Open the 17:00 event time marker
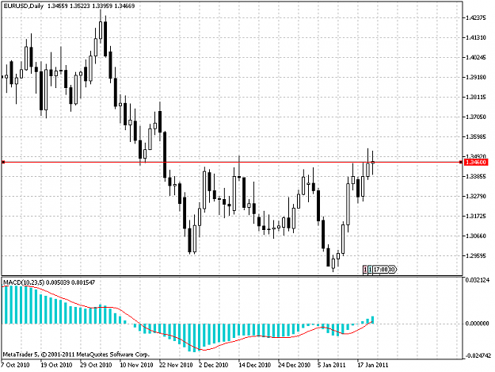Image resolution: width=495 pixels, height=372 pixels. [x=380, y=270]
